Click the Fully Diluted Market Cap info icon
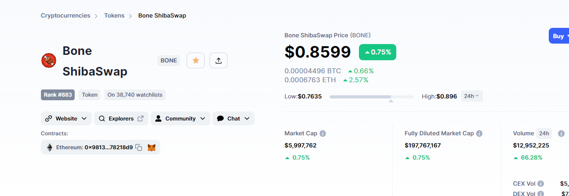Screen dimensions: 569x196 click(479, 134)
